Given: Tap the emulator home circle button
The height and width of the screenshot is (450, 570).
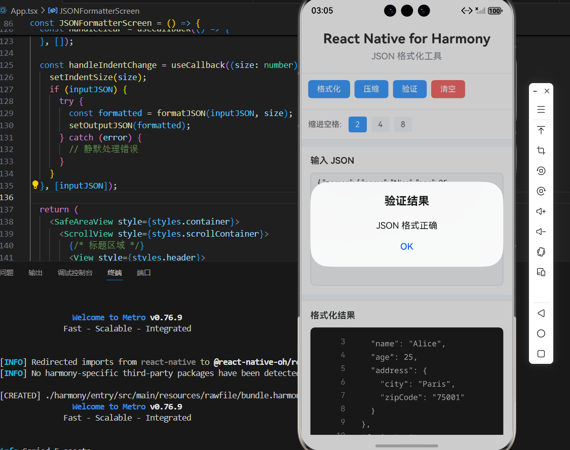Looking at the screenshot, I should [541, 333].
